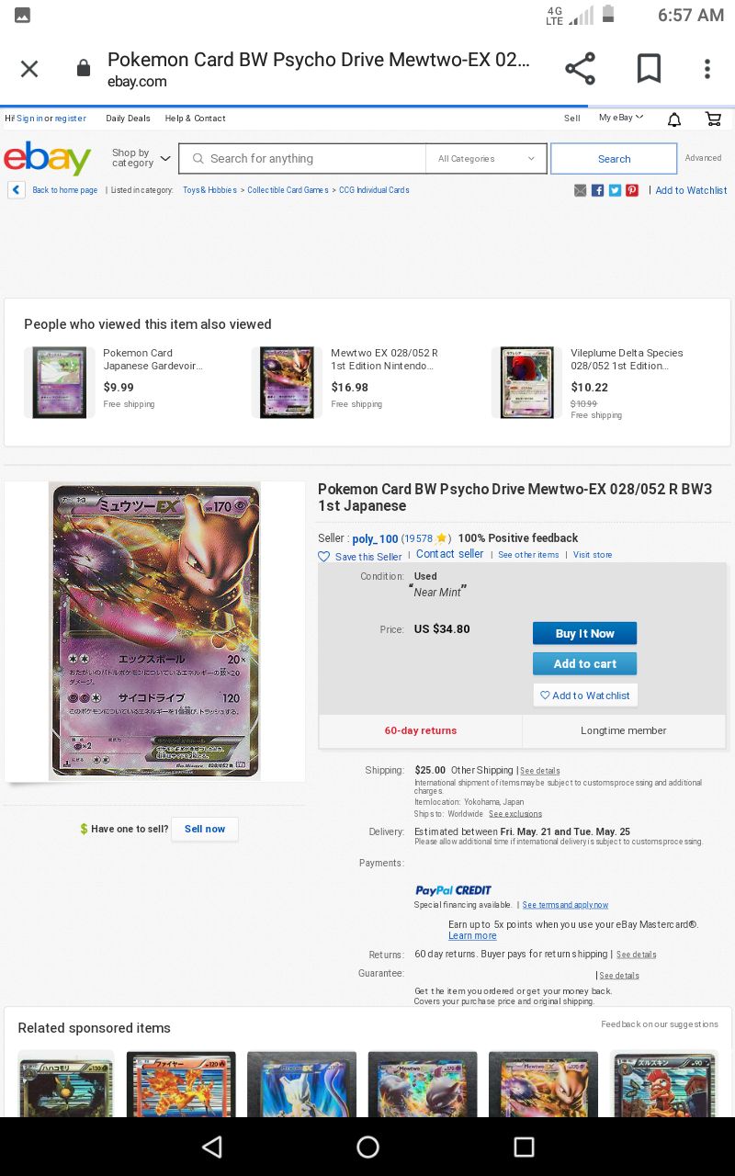Open Daily Deals menu item
Viewport: 735px width, 1176px height.
click(128, 119)
